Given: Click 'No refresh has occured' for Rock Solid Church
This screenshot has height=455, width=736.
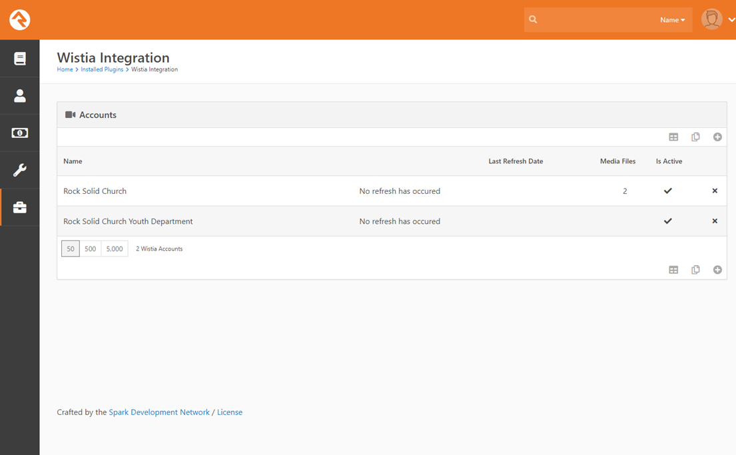Looking at the screenshot, I should tap(400, 191).
